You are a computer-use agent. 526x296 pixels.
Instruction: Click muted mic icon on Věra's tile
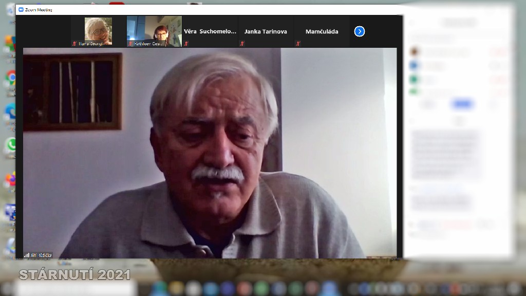tap(186, 44)
